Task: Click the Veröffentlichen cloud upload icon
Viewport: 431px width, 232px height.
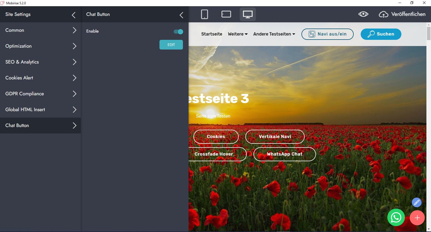Action: pyautogui.click(x=383, y=14)
